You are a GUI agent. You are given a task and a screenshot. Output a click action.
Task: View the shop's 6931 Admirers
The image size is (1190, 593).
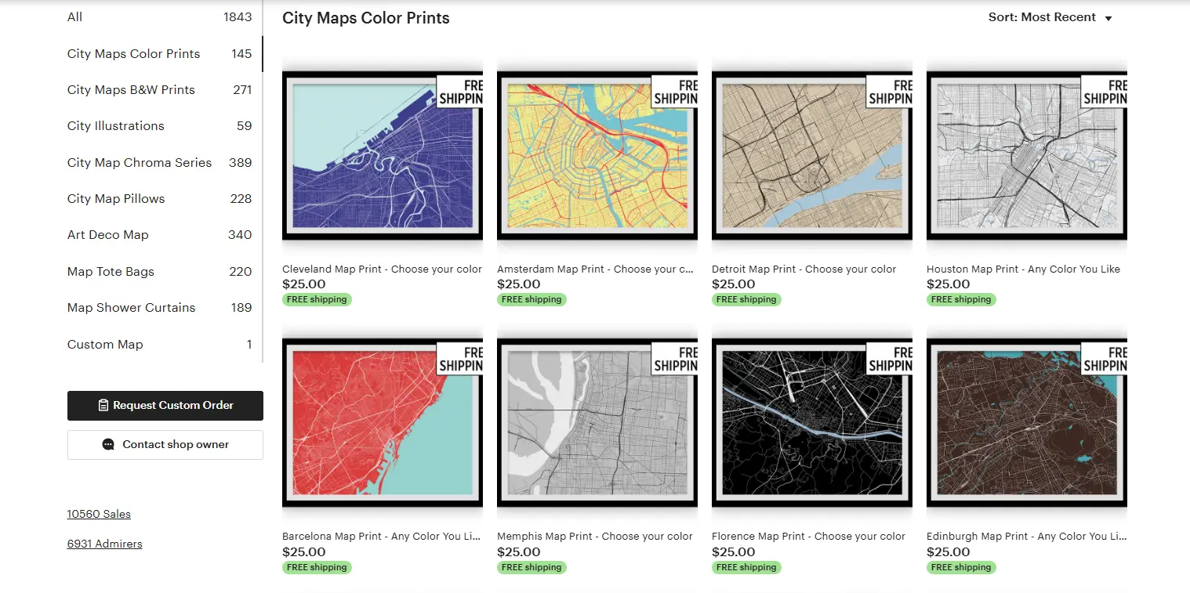(104, 544)
